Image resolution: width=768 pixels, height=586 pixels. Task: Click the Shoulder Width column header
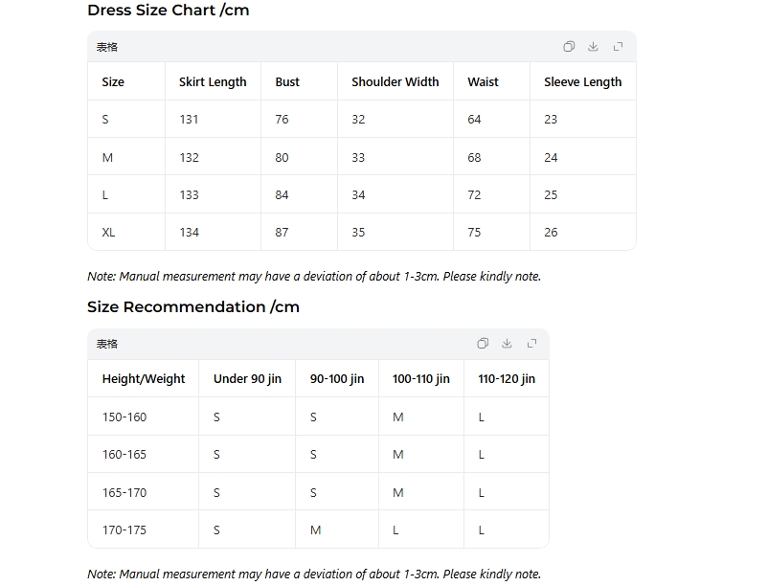(395, 82)
